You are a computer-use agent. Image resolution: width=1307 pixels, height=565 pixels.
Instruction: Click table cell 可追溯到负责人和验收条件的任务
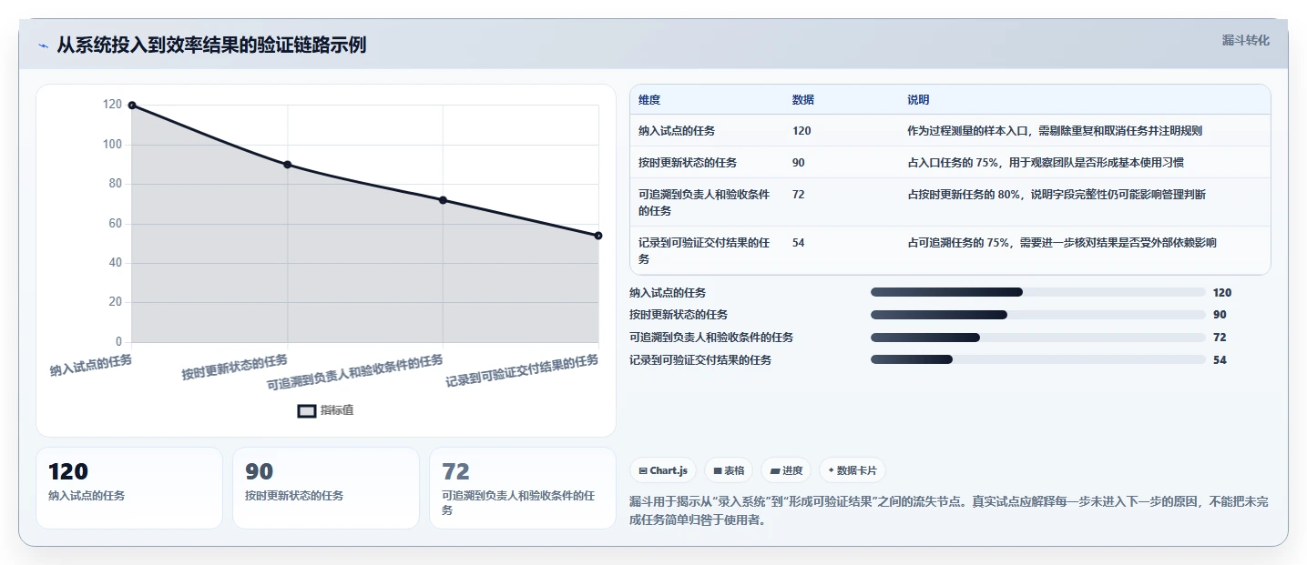point(705,203)
